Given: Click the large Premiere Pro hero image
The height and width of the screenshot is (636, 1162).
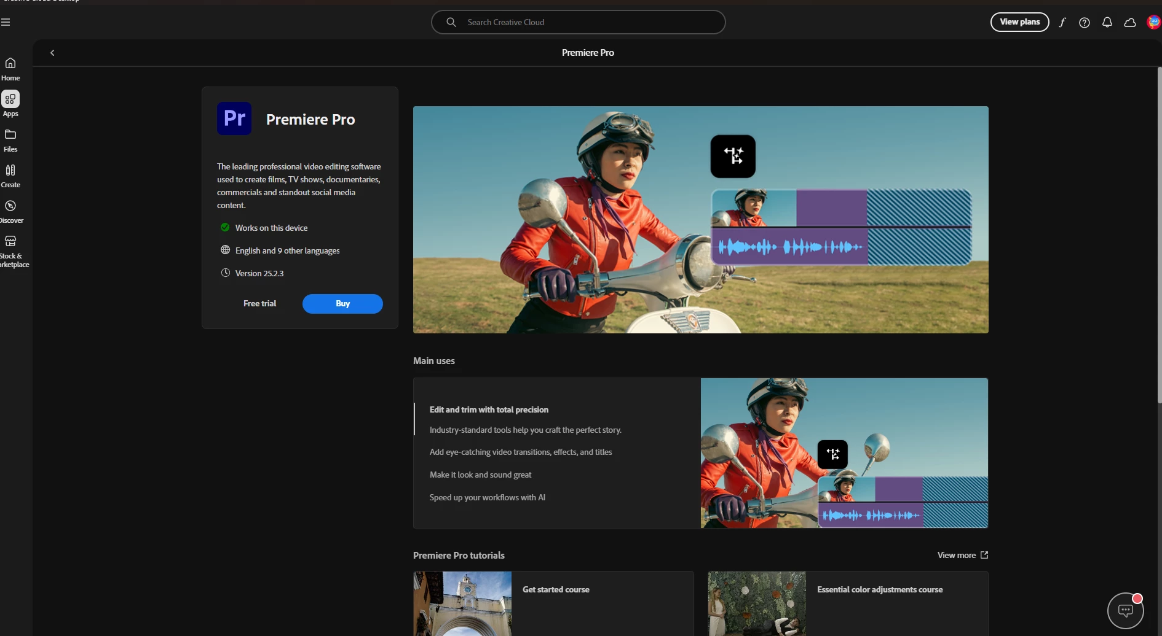Looking at the screenshot, I should pos(701,220).
